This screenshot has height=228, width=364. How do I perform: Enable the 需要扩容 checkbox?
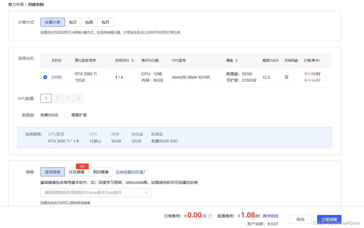point(67,115)
